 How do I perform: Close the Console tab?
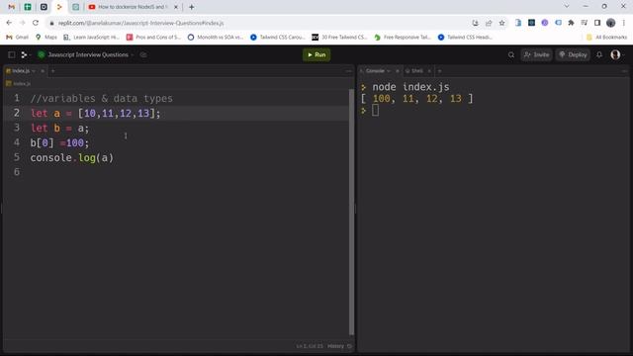398,71
